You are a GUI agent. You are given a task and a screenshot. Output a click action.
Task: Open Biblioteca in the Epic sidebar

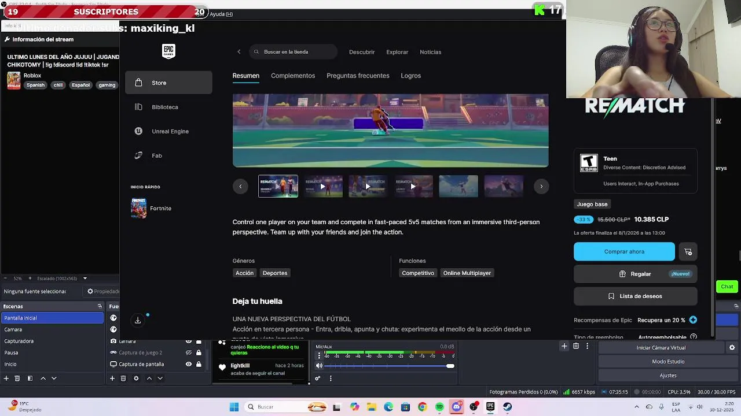[168, 107]
